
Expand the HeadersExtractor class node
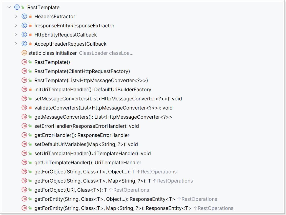(x=16, y=16)
